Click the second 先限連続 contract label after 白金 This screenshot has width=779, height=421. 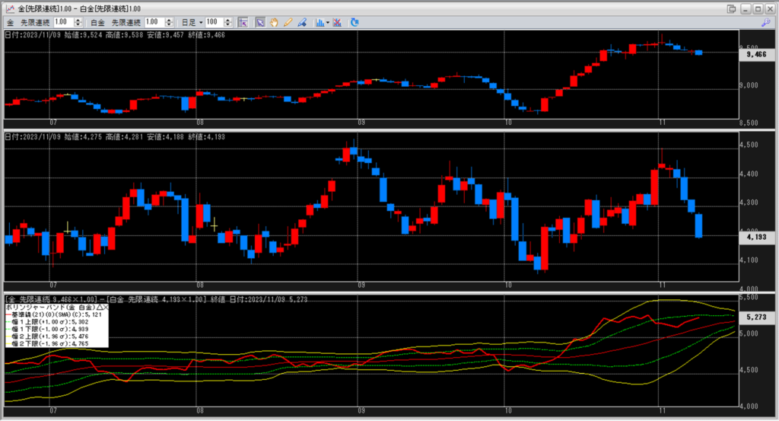tap(126, 23)
